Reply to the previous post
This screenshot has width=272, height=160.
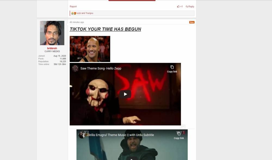pos(190,7)
